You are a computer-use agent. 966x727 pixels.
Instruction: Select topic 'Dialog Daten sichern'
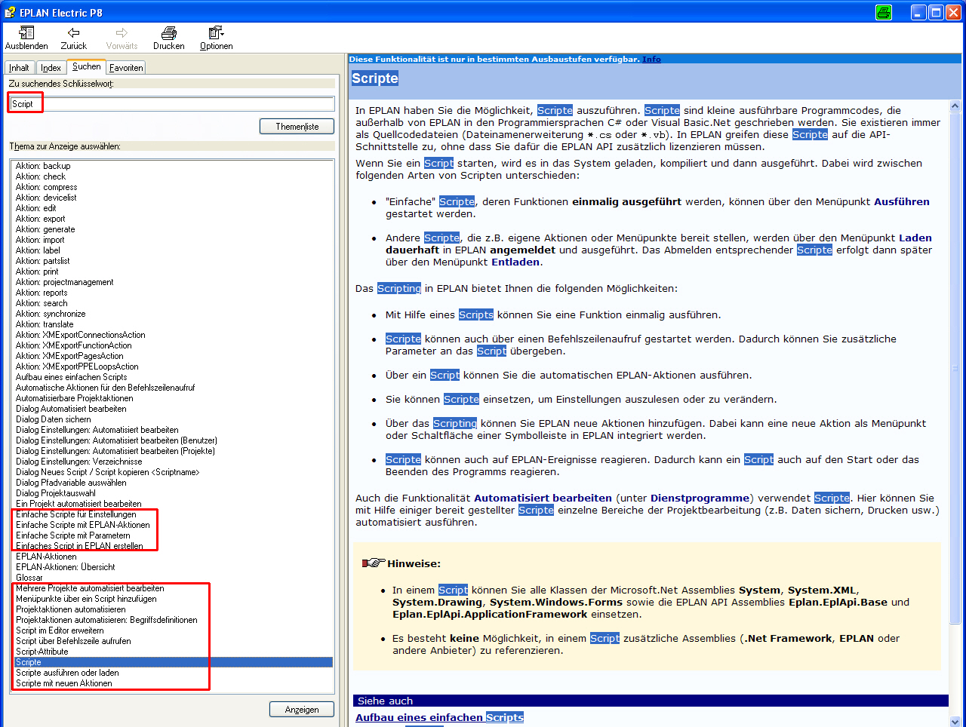pyautogui.click(x=53, y=419)
